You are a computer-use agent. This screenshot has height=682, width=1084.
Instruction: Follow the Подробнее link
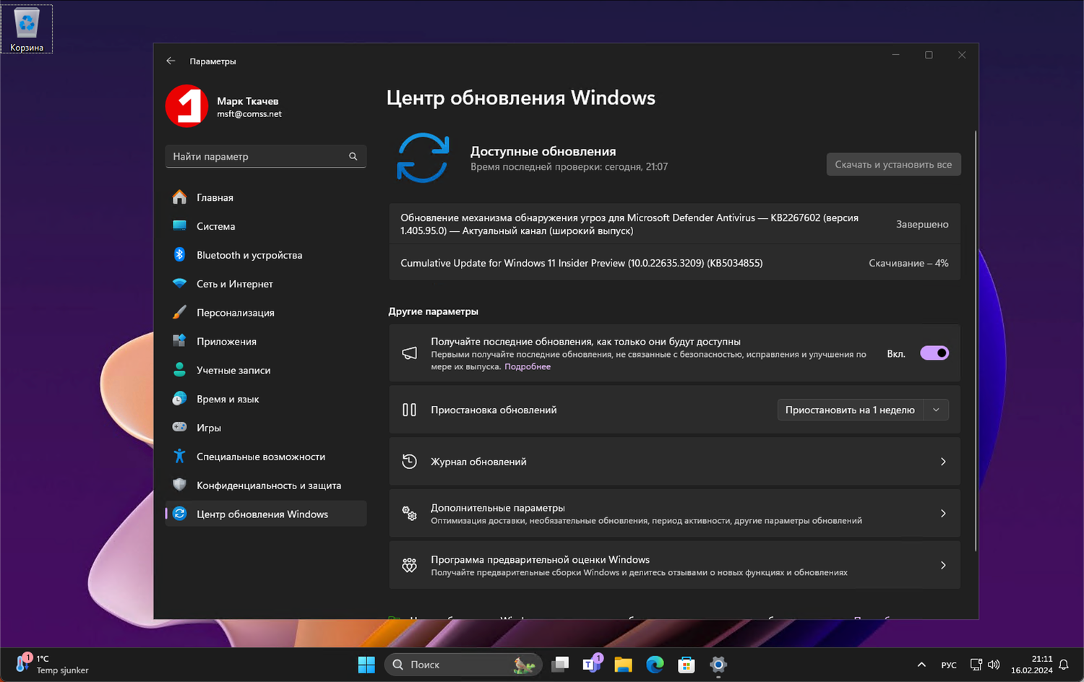(528, 367)
